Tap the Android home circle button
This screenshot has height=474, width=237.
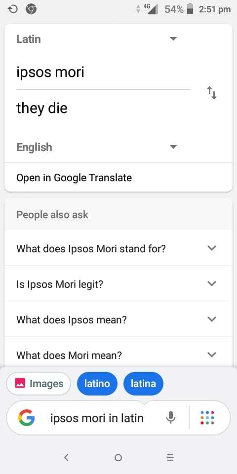click(x=118, y=457)
